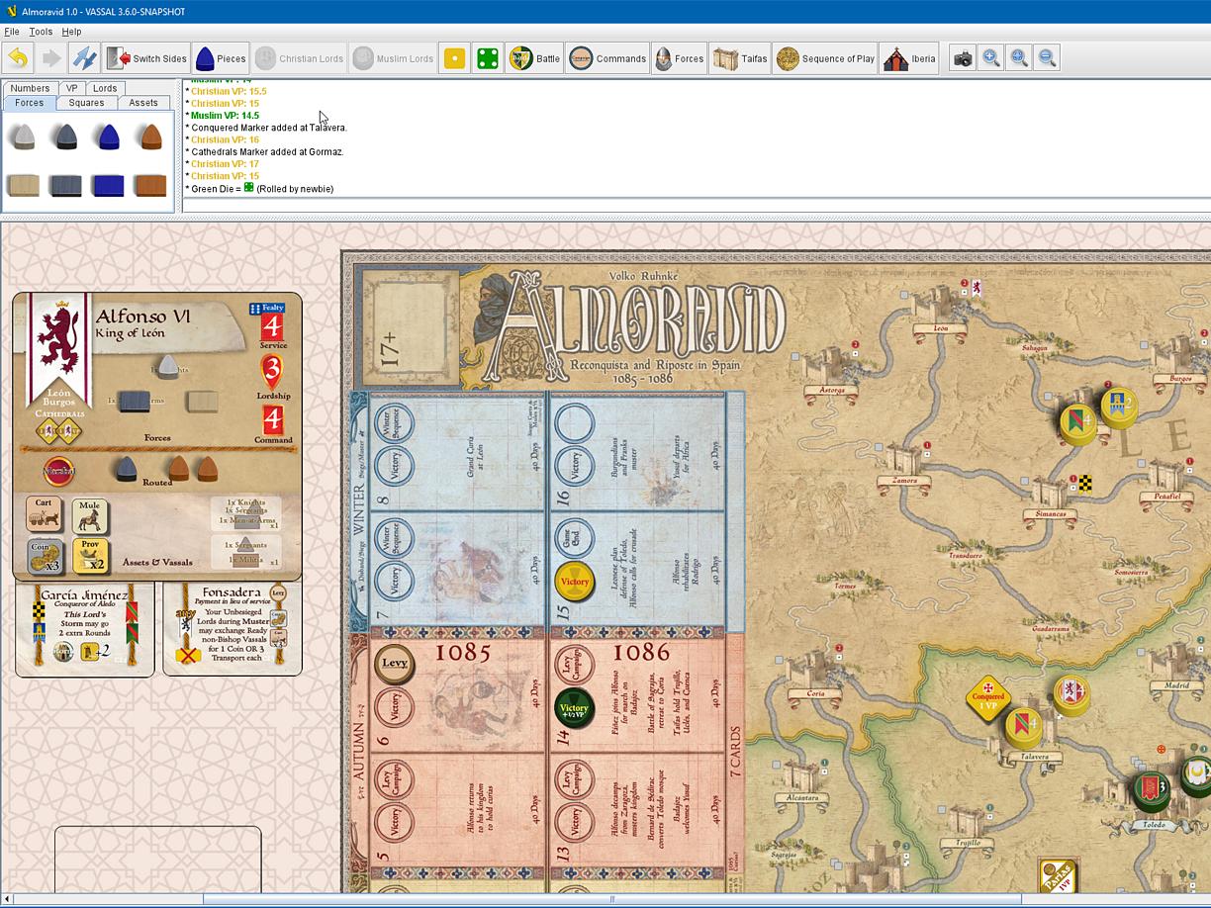Open the Pieces palette
Image resolution: width=1211 pixels, height=908 pixels.
(220, 57)
